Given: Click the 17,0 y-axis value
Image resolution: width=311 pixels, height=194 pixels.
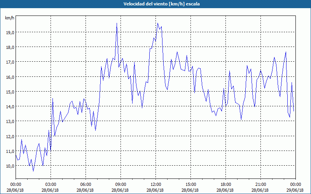Looking at the screenshot, I should point(10,62).
